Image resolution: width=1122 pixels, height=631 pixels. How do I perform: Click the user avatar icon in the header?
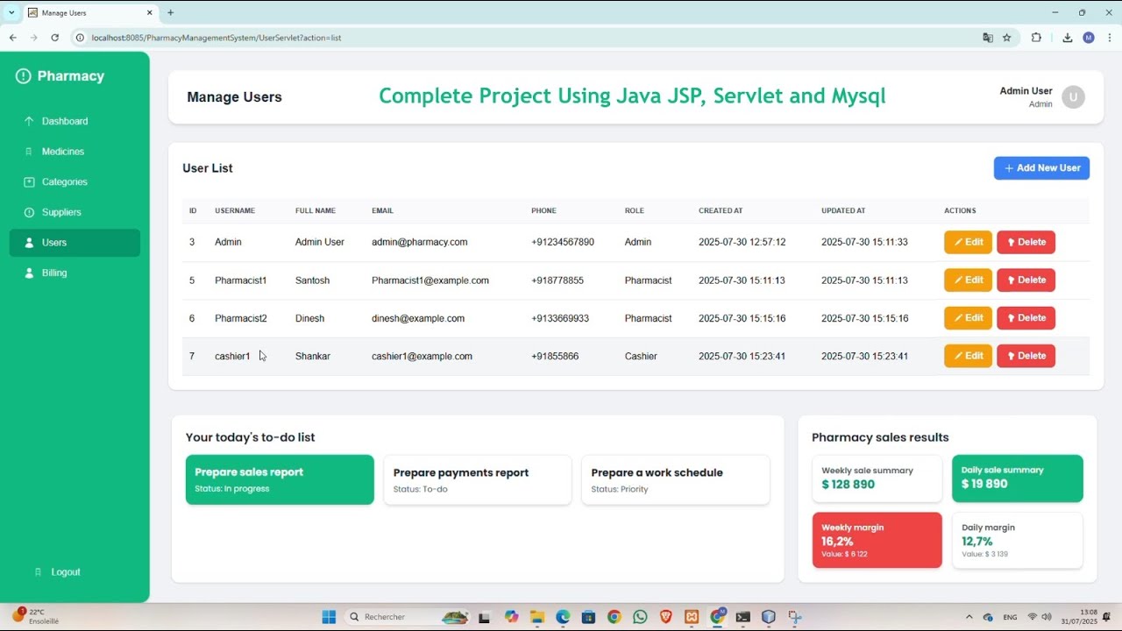1073,97
